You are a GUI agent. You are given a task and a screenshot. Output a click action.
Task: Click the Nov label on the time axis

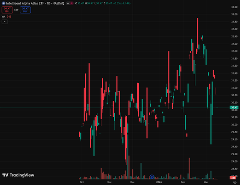click(109, 182)
